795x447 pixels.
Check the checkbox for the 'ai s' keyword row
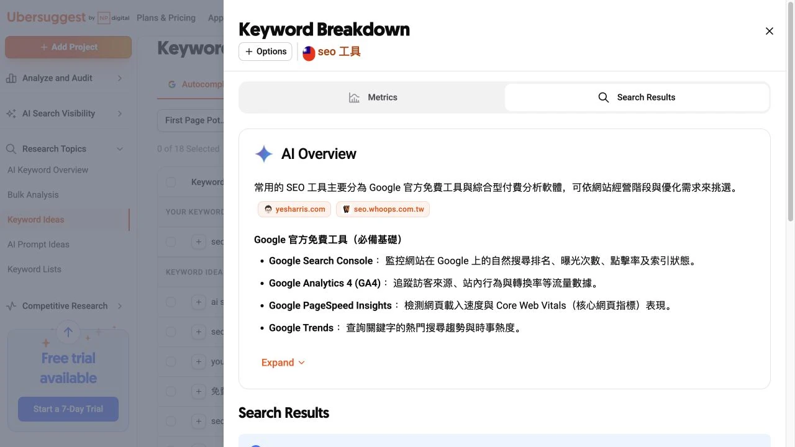[x=171, y=302]
